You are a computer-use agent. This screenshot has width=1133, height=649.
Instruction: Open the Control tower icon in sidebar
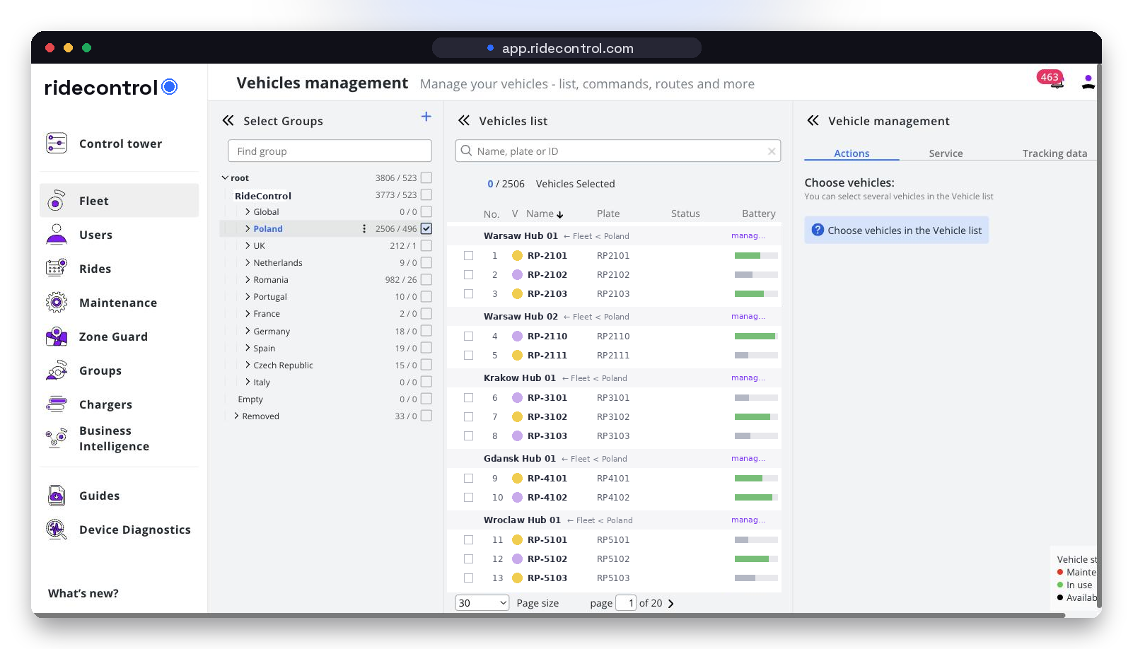pos(57,143)
